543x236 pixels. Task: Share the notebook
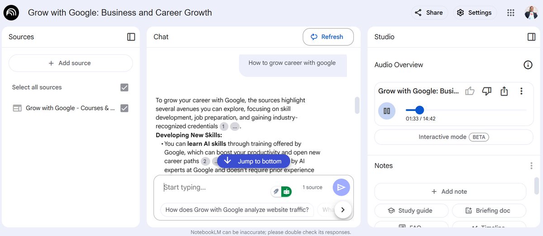click(429, 13)
